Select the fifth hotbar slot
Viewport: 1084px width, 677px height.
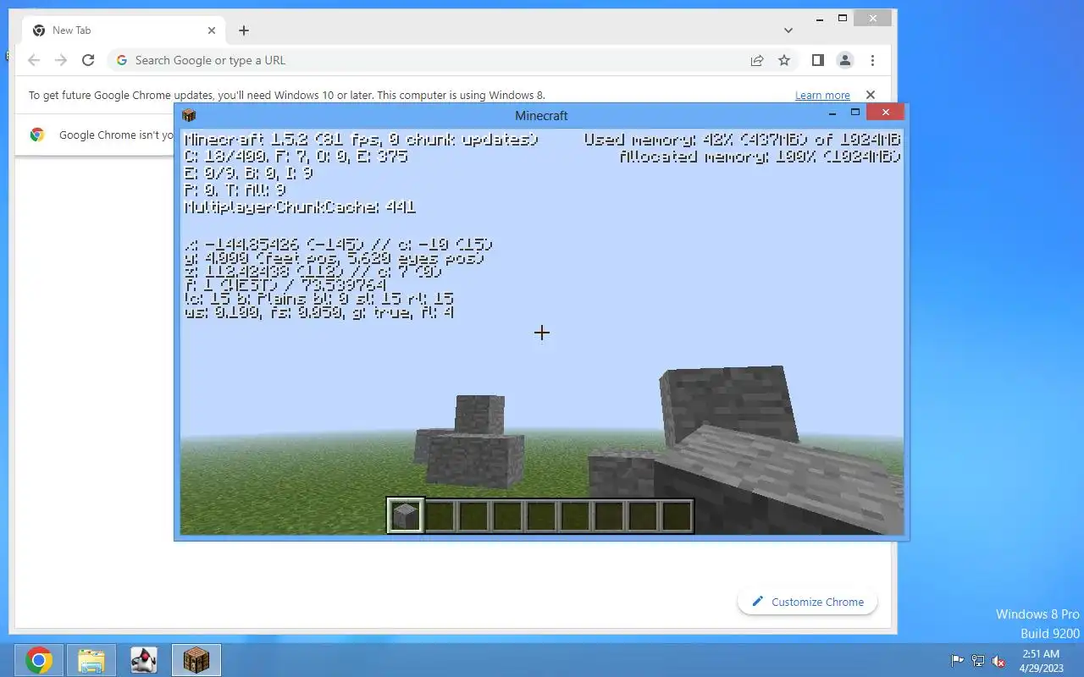tap(540, 515)
